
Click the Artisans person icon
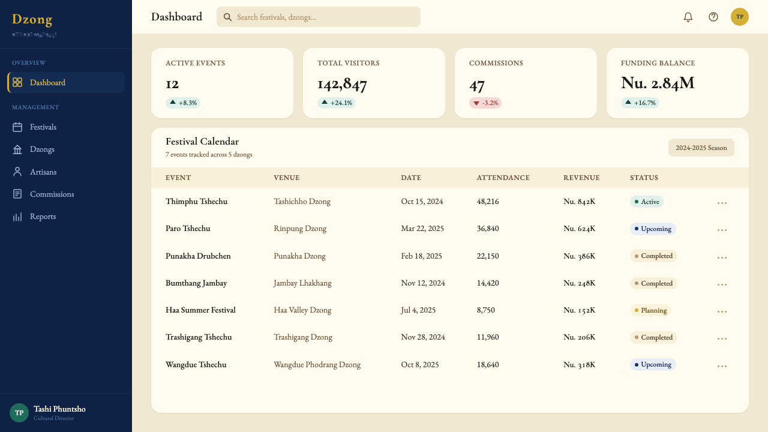coord(17,172)
